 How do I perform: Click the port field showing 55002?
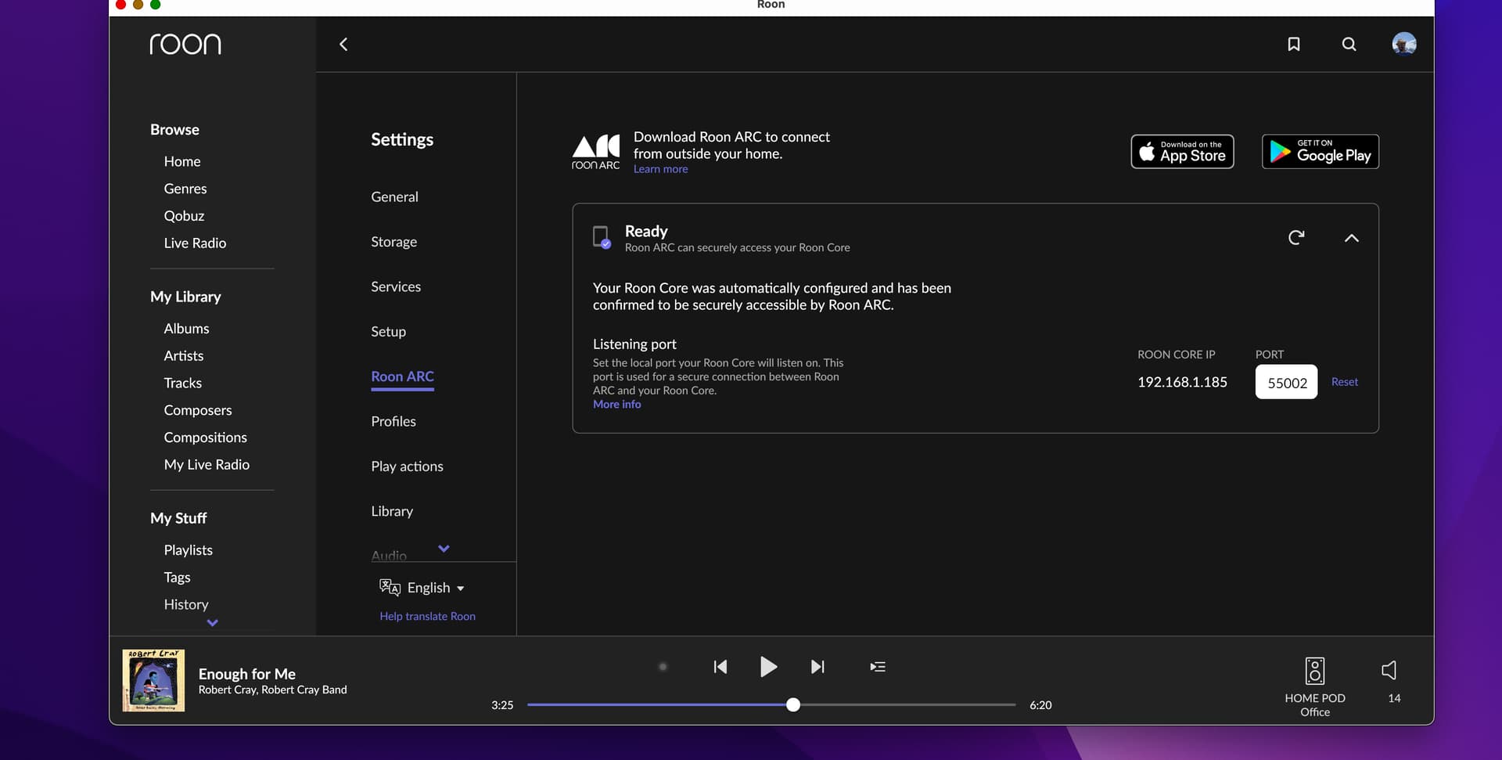1286,382
